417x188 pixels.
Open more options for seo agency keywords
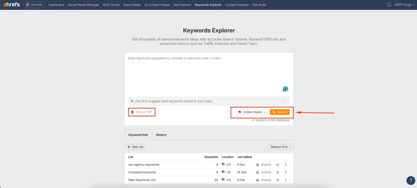[285, 165]
